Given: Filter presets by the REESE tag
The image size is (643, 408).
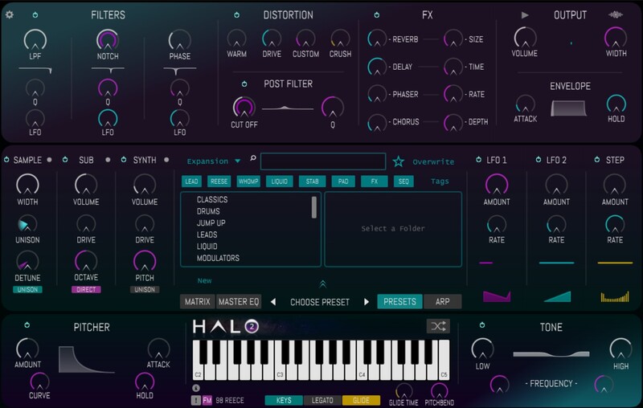Looking at the screenshot, I should point(219,182).
